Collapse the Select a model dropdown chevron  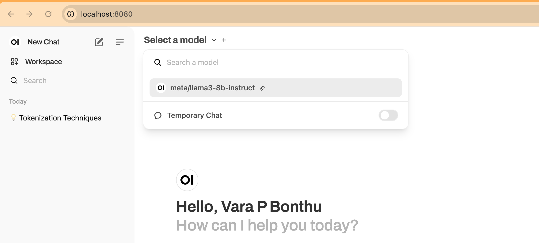click(214, 40)
